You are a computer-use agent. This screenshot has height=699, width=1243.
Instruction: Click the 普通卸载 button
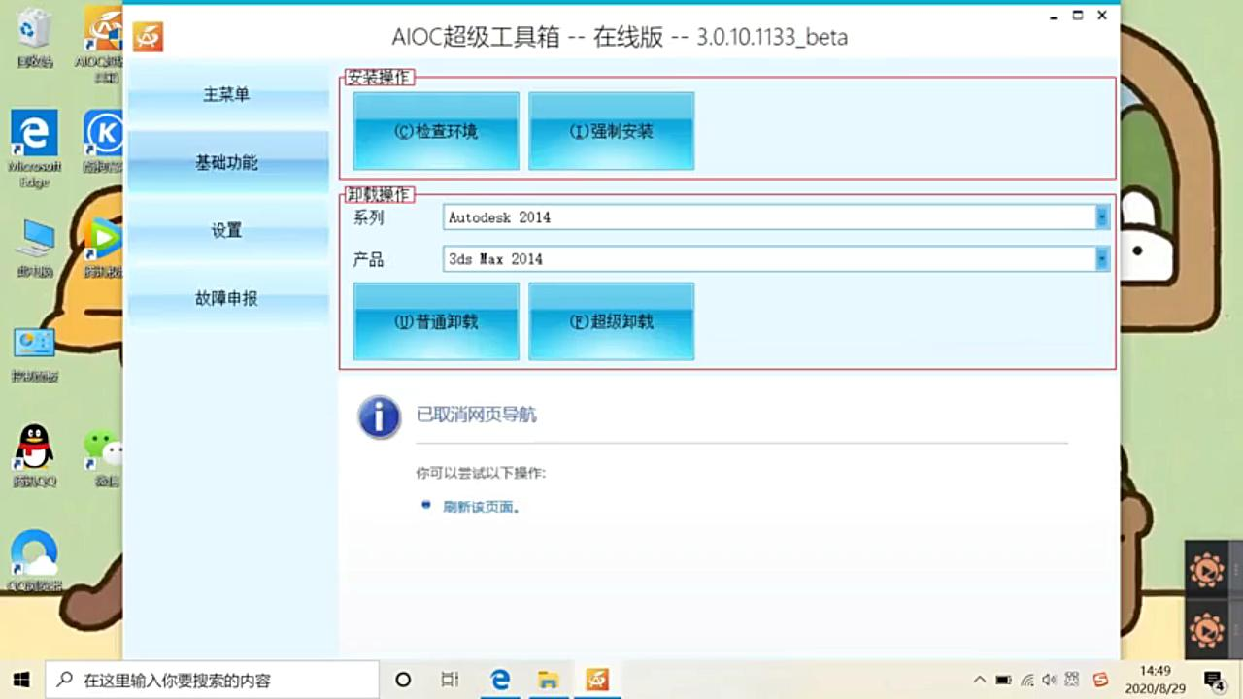pos(436,321)
